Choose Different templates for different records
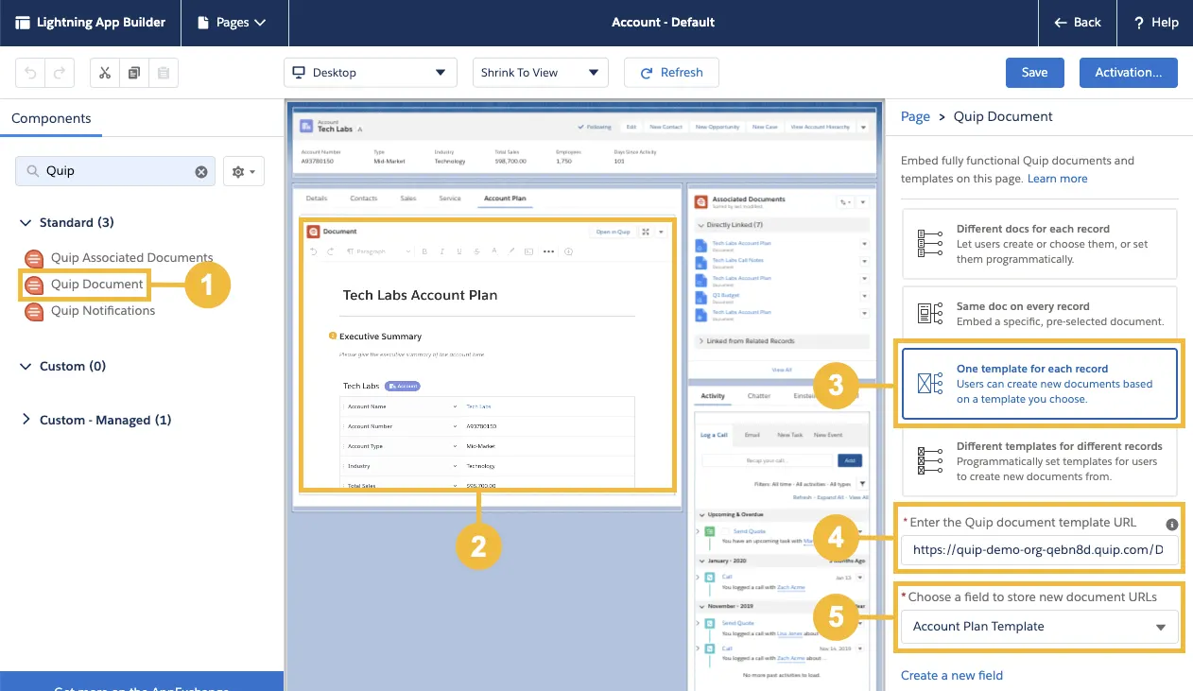The width and height of the screenshot is (1193, 691). coord(1038,460)
